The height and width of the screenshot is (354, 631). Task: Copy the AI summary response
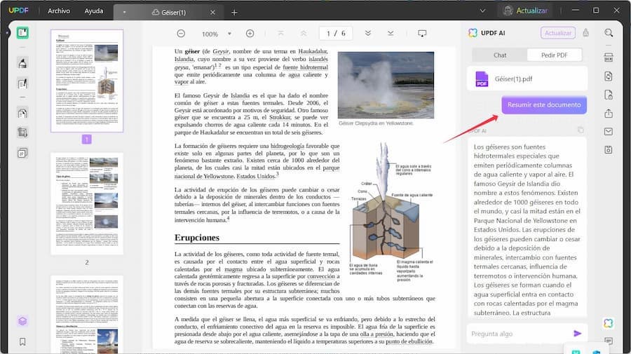coord(581,130)
